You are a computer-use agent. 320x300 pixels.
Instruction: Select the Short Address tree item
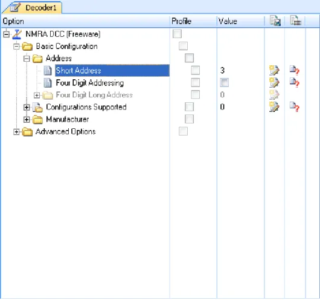tap(112, 71)
